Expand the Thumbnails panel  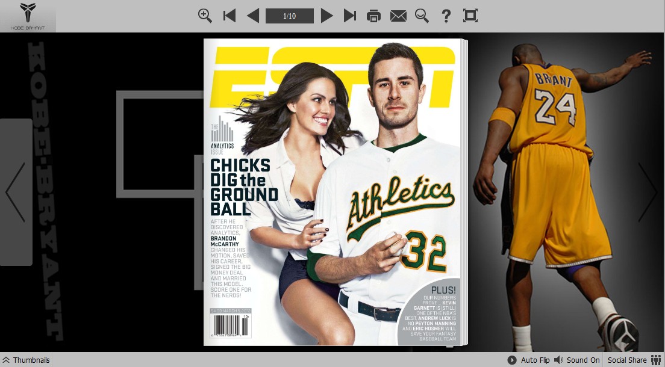(26, 360)
